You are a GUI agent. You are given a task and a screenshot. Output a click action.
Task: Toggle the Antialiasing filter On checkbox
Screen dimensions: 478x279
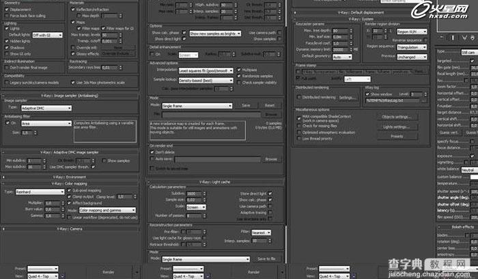click(8, 123)
